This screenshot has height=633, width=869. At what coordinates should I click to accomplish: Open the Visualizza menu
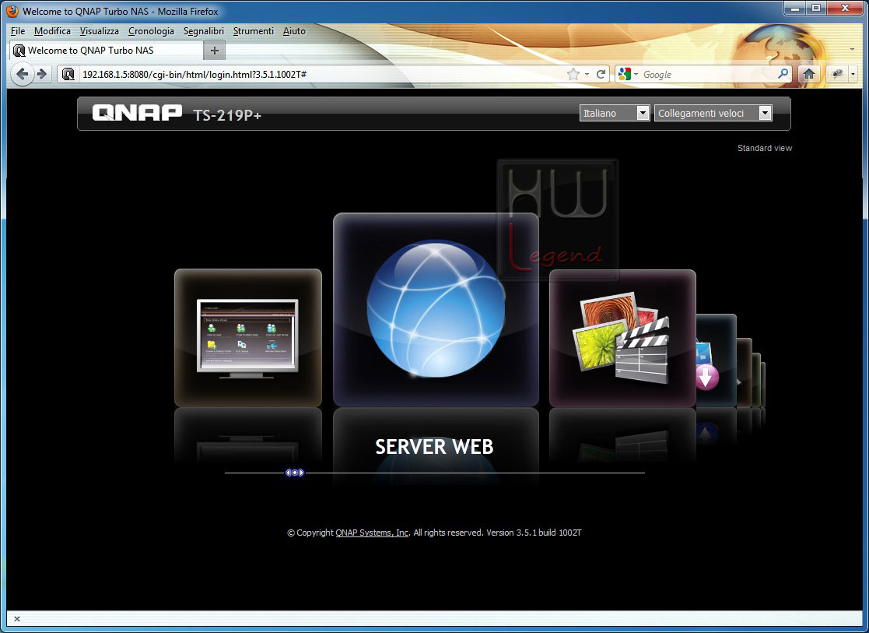(100, 31)
